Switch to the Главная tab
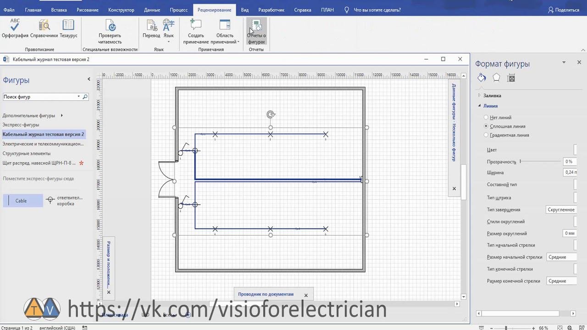Viewport: 587px width, 330px height. (33, 10)
